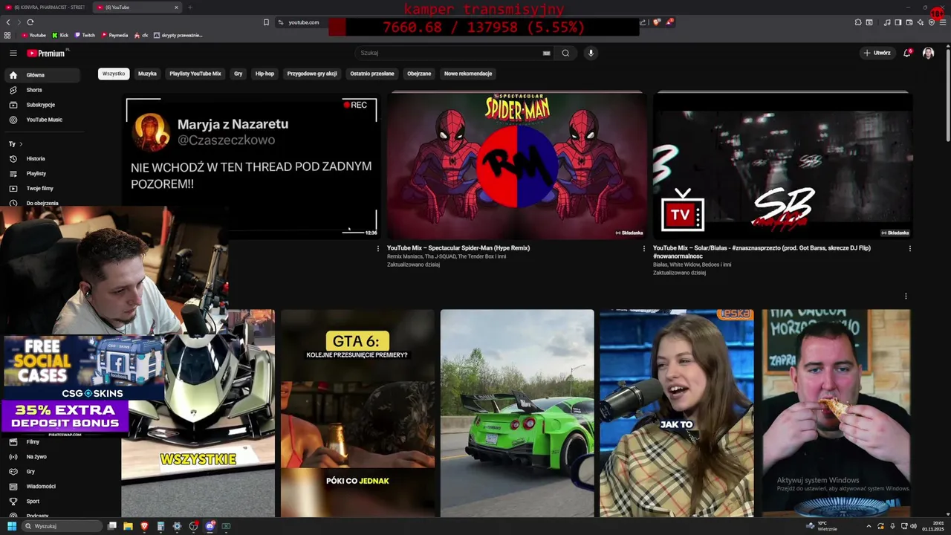Bookmark the page with the bookmark icon
This screenshot has width=951, height=535.
pos(266,22)
